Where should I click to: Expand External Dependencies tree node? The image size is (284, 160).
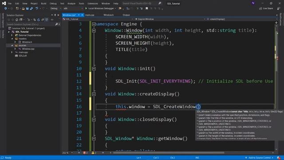coord(12,35)
